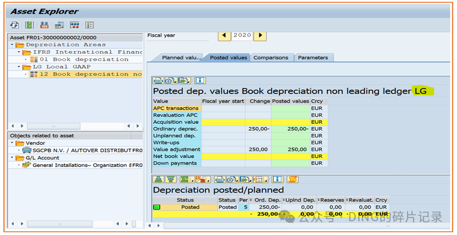
Task: Click the currency $¥ 100 toolbar icon
Action: (x=44, y=25)
